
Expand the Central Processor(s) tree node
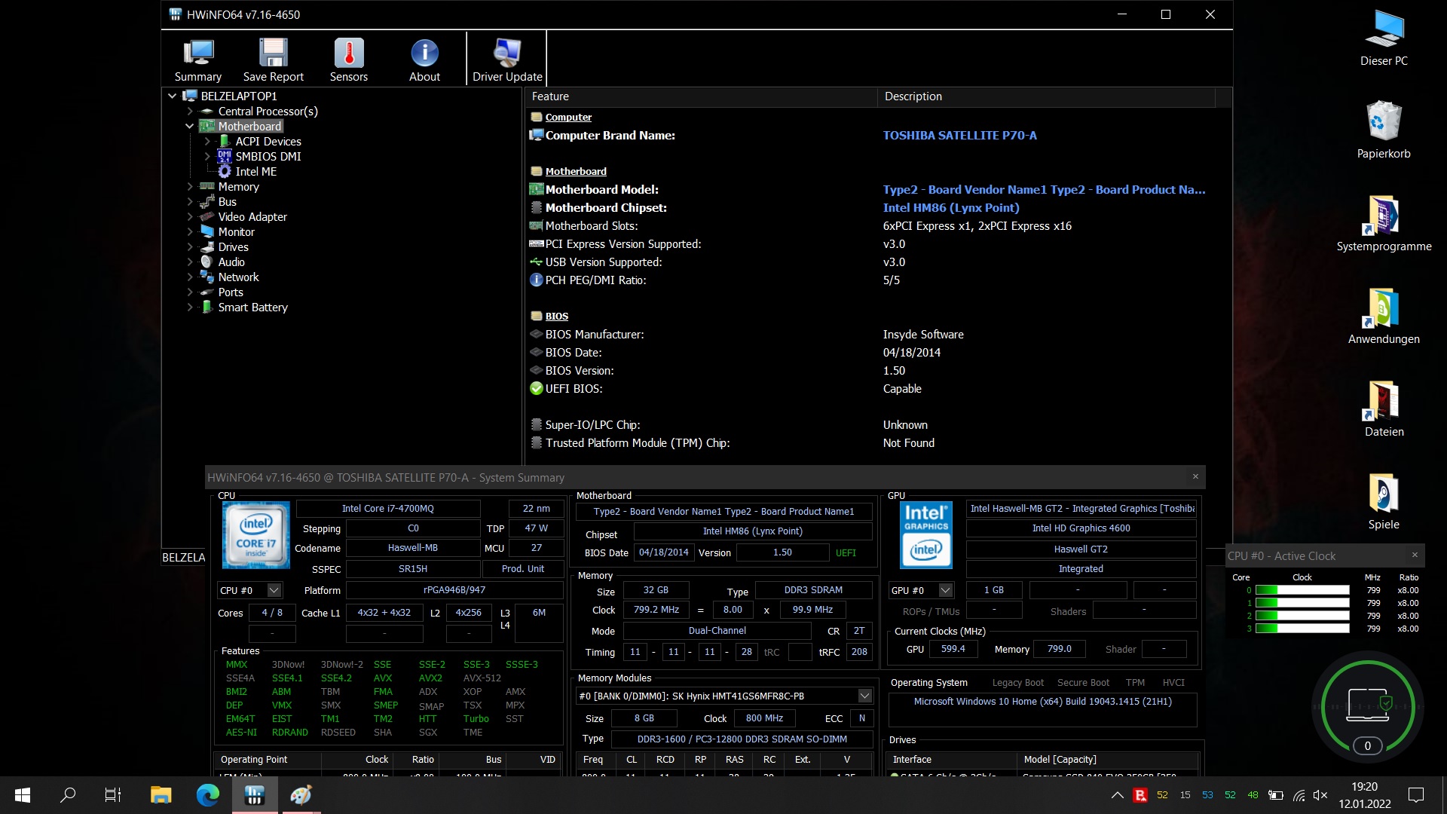pos(190,112)
